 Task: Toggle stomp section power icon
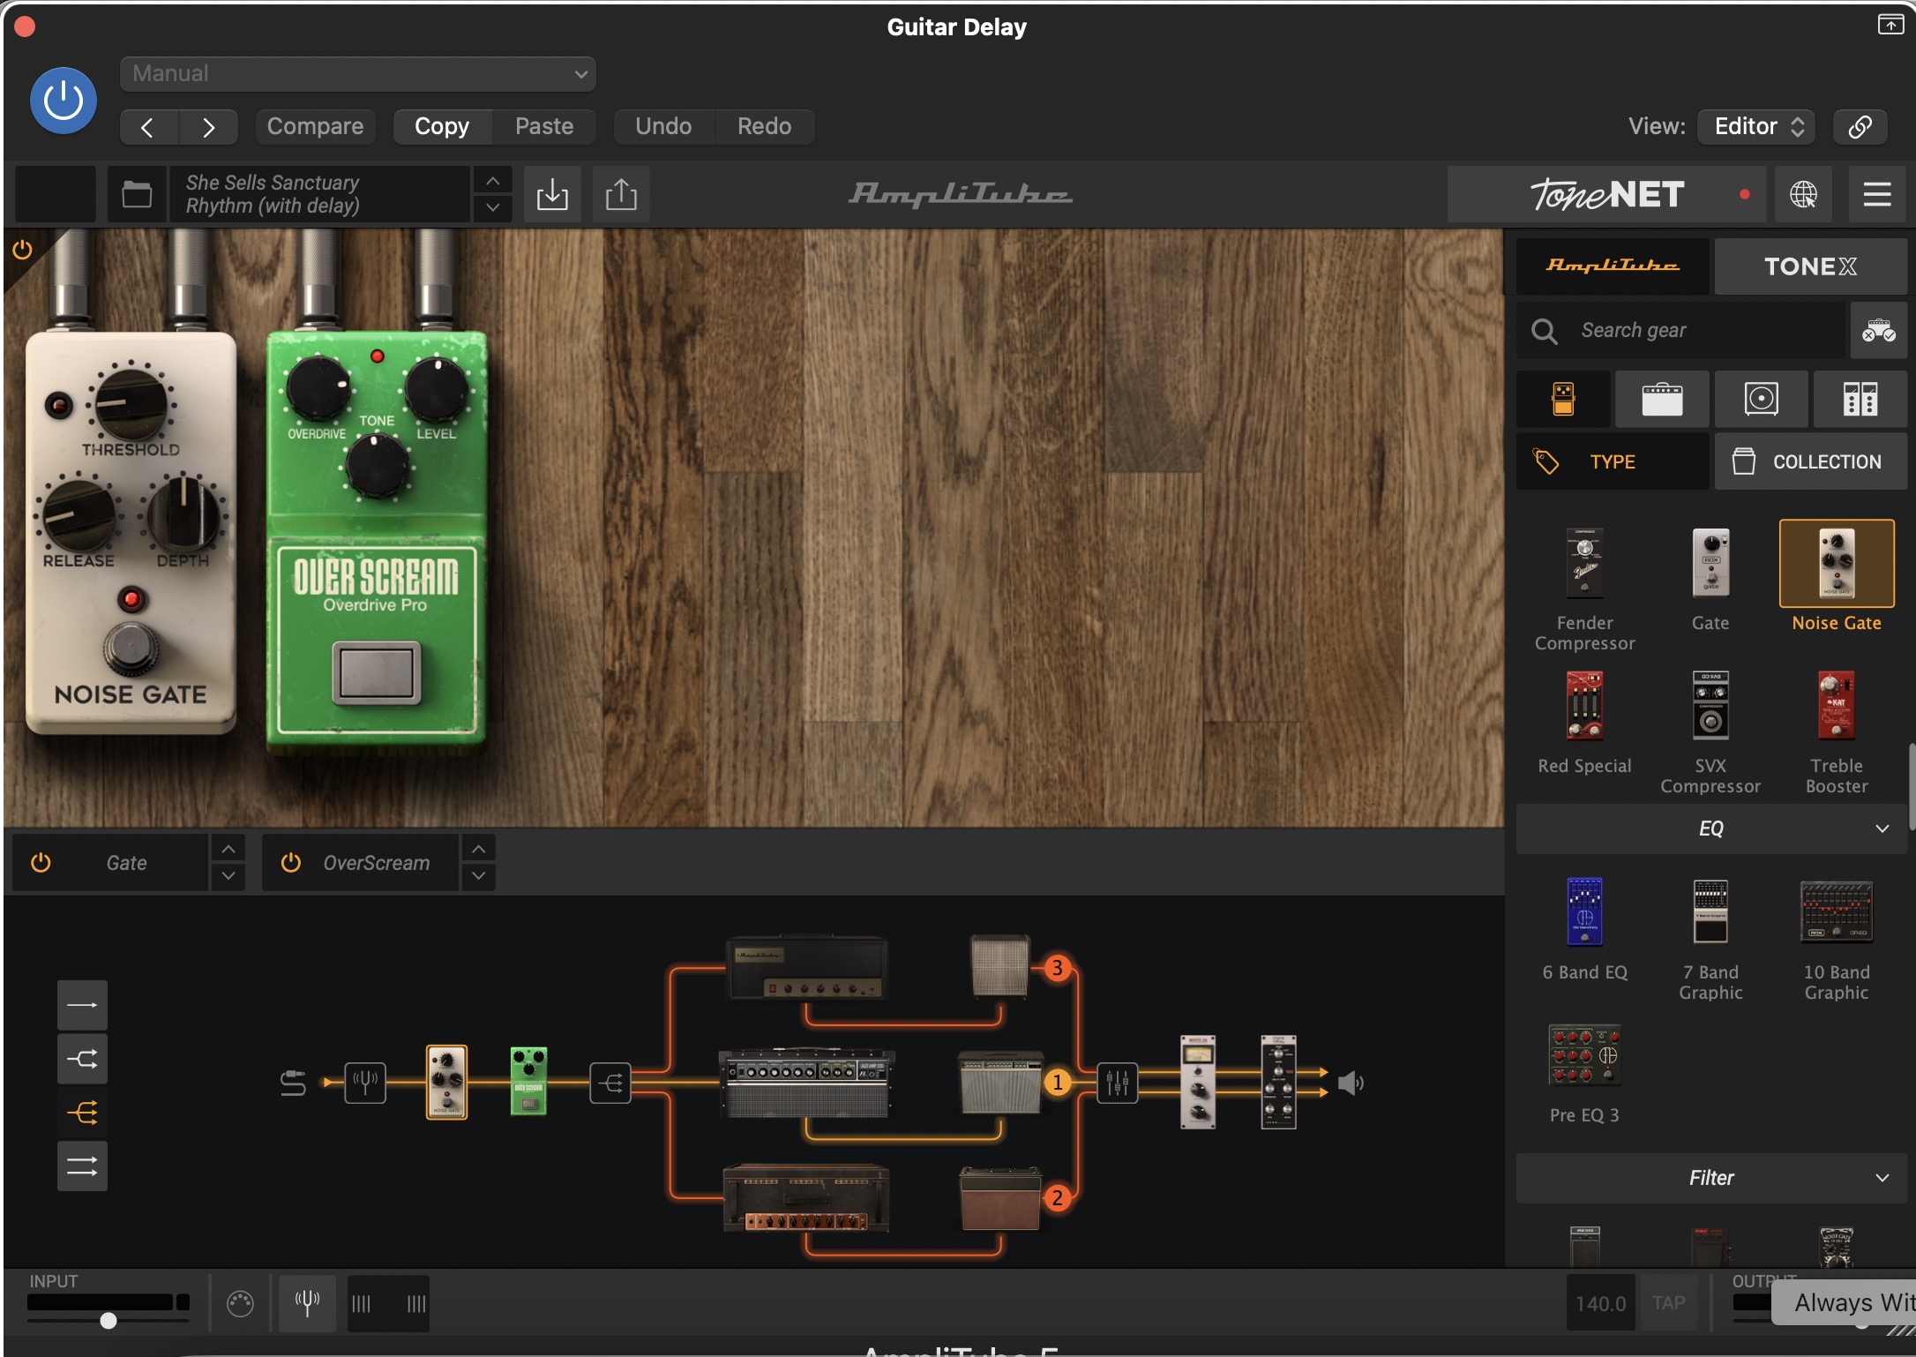[22, 250]
